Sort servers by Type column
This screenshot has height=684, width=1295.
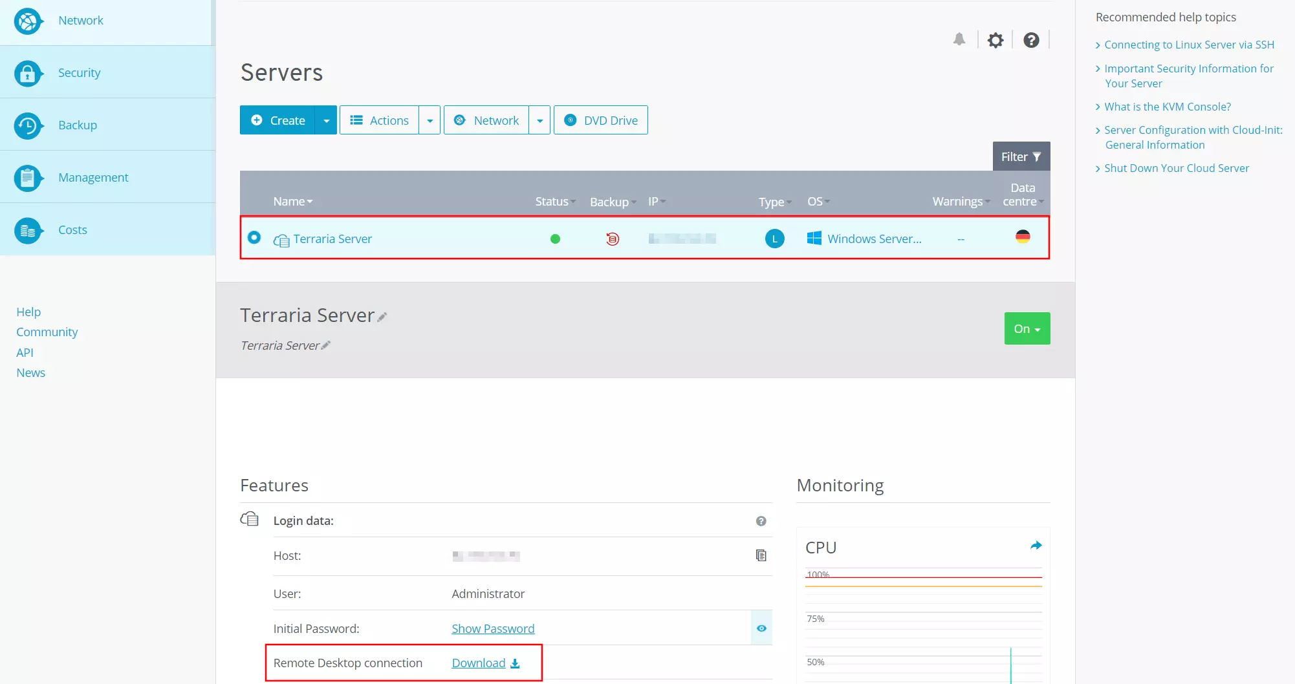(x=775, y=202)
